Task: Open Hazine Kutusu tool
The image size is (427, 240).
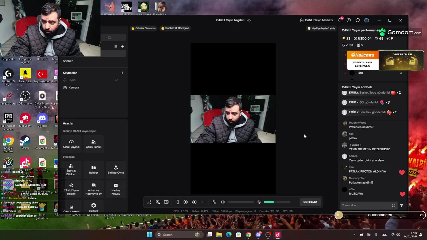Action: tap(116, 189)
